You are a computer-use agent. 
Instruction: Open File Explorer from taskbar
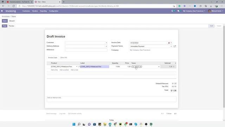pyautogui.click(x=105, y=124)
